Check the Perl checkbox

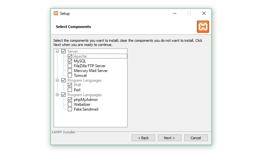[70, 90]
